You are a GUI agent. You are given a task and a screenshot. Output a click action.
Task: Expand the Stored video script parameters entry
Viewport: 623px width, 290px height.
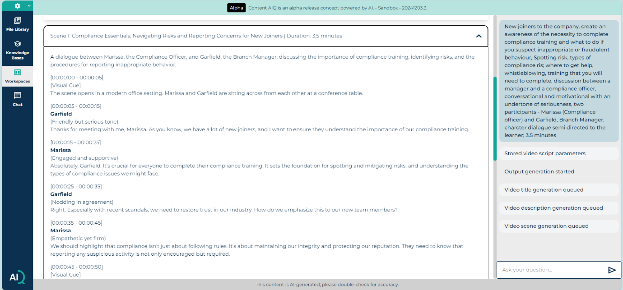(558, 154)
